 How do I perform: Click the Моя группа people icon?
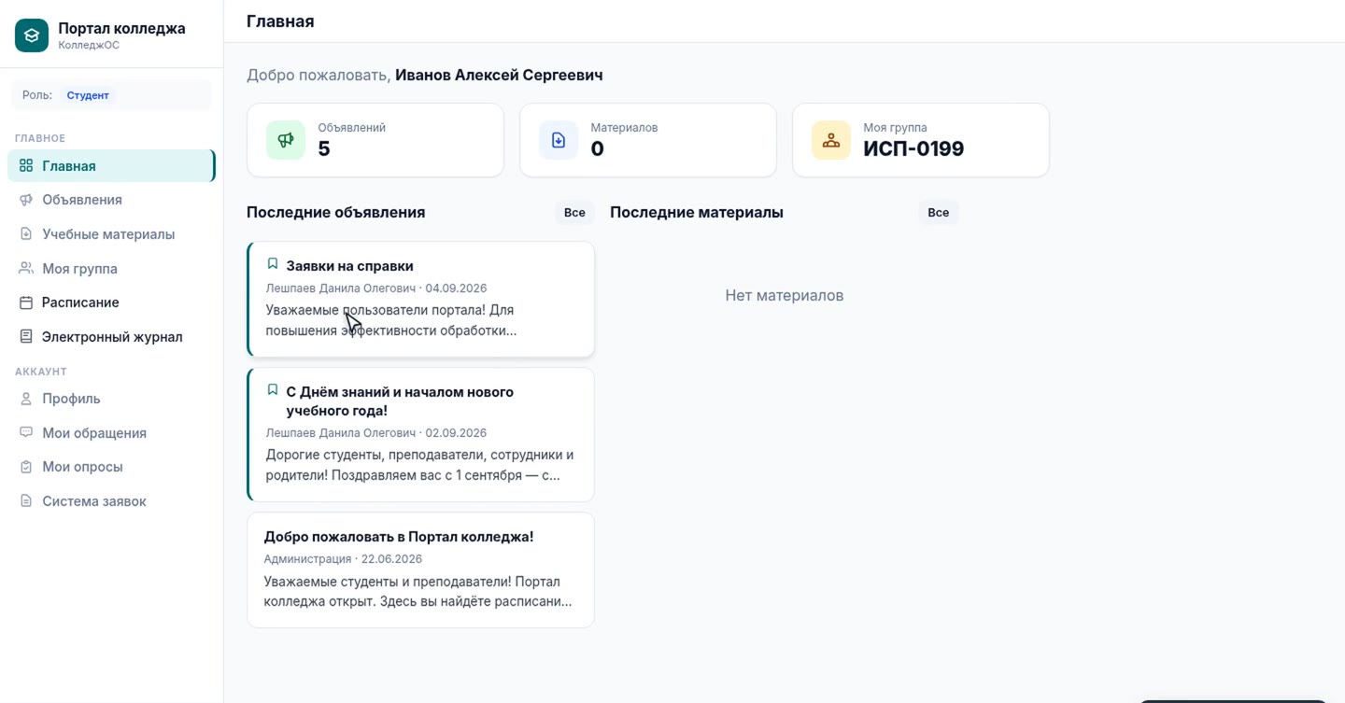26,268
